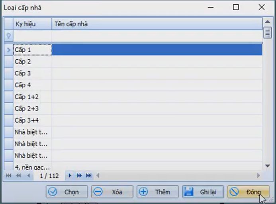This screenshot has height=204, width=276.
Task: Click the filter row icon under the header
Action: coord(8,36)
